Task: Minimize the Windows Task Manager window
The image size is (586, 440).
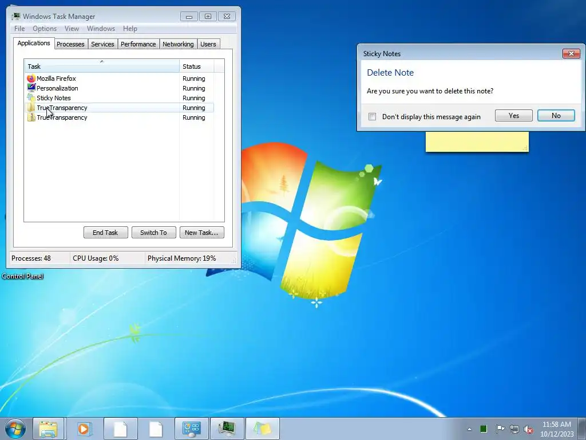Action: (x=189, y=17)
